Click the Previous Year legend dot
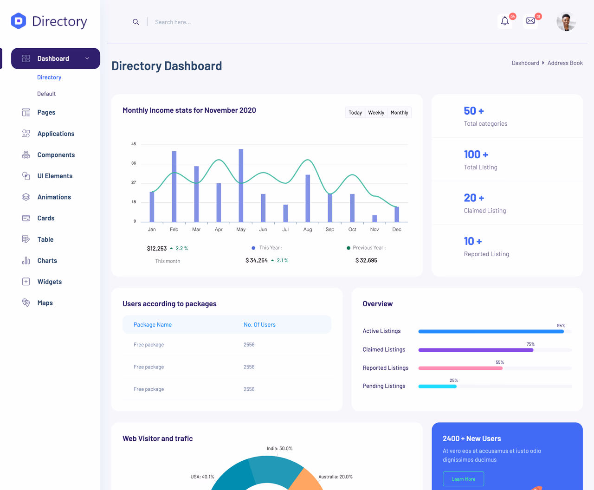The width and height of the screenshot is (594, 490). pyautogui.click(x=349, y=248)
